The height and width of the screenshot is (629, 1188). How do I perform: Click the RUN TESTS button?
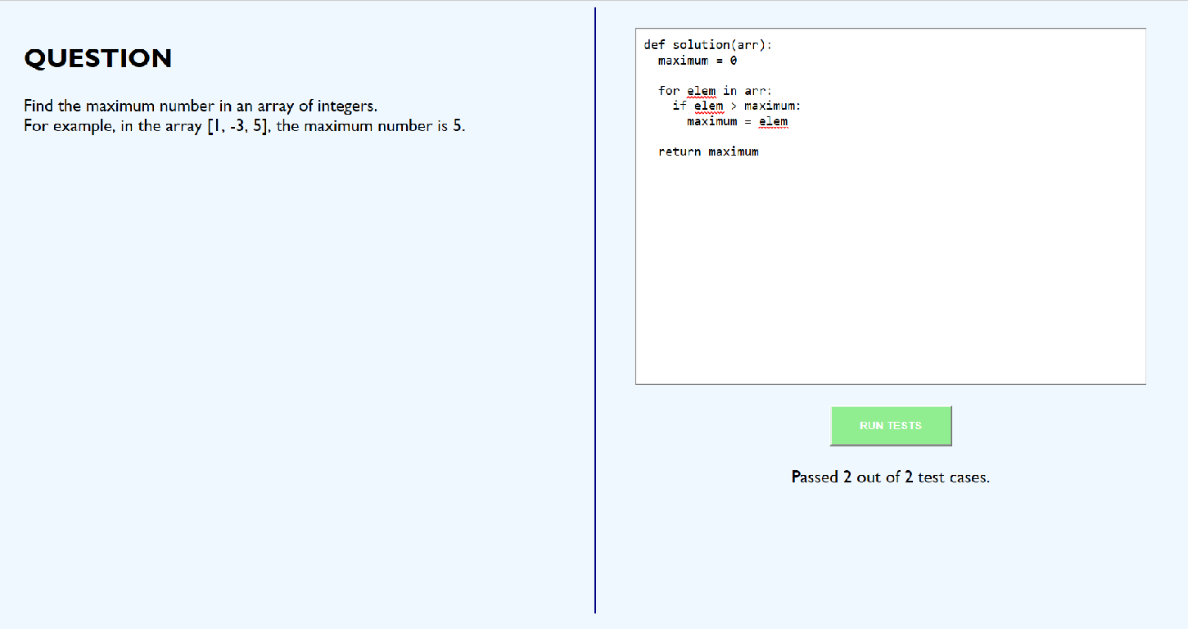pyautogui.click(x=891, y=426)
